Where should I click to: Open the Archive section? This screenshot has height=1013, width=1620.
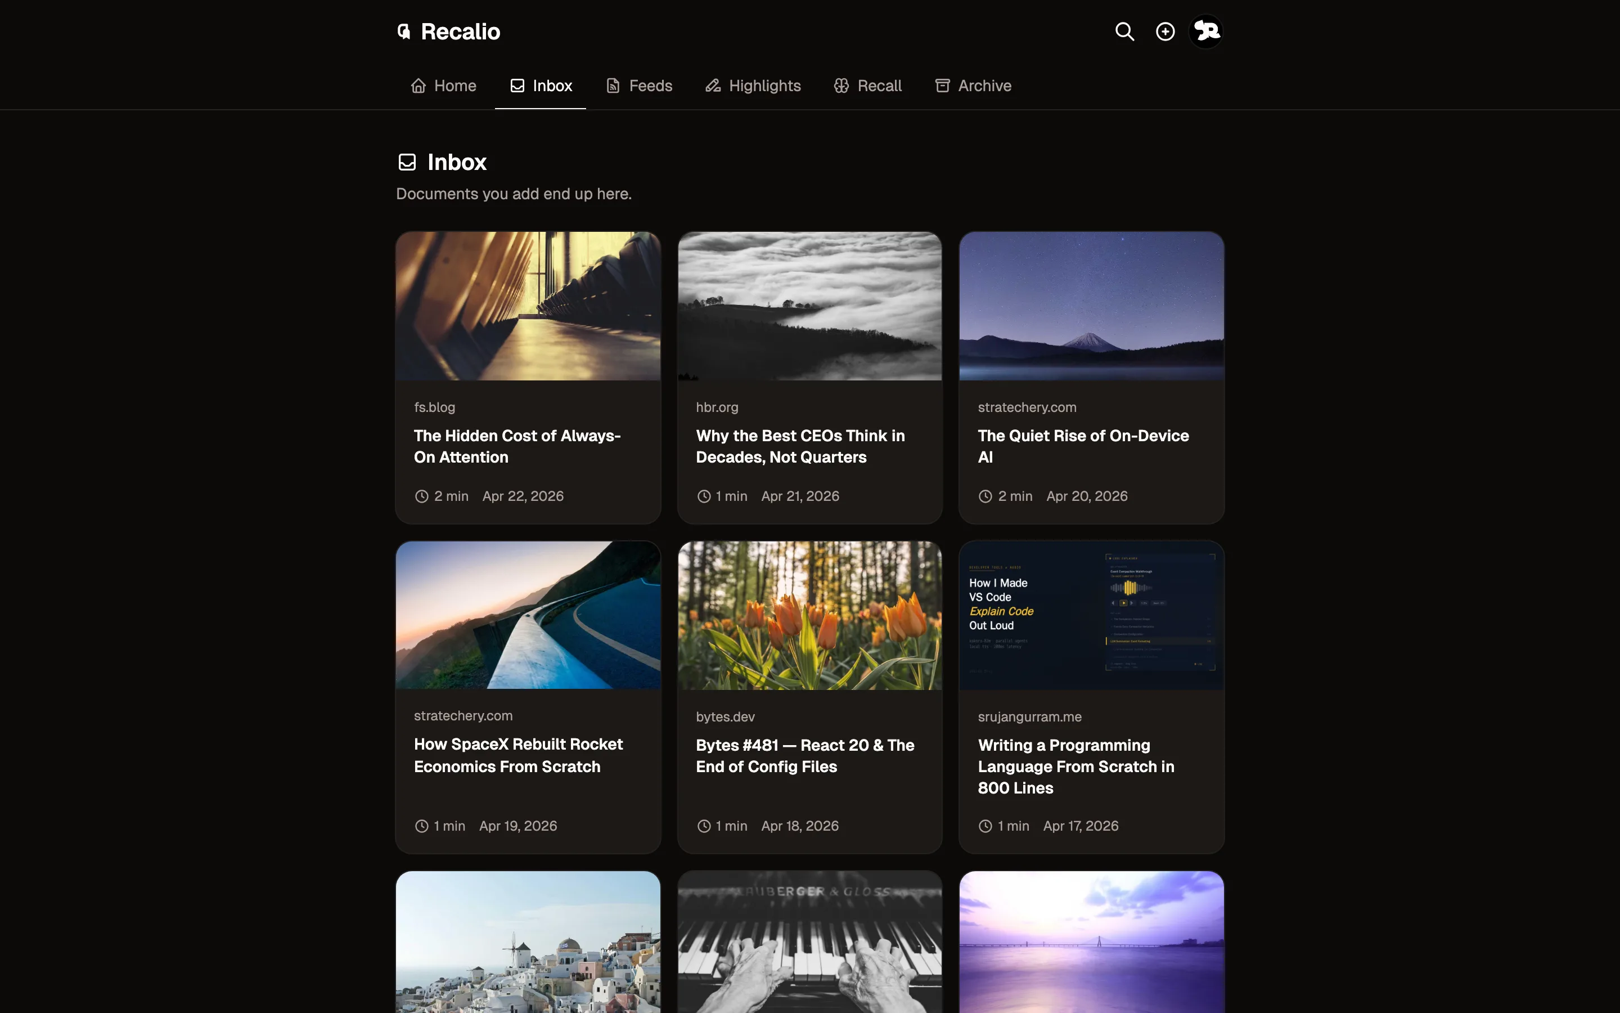pos(972,85)
